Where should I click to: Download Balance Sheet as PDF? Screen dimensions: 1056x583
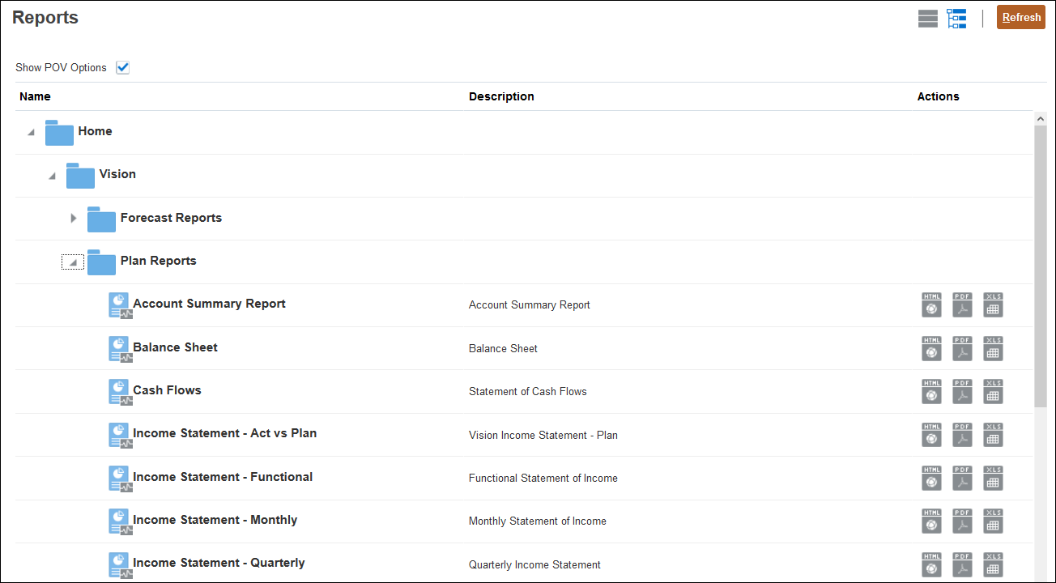click(x=962, y=349)
